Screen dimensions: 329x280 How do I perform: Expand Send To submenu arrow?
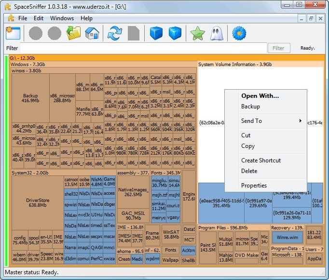tap(301, 120)
